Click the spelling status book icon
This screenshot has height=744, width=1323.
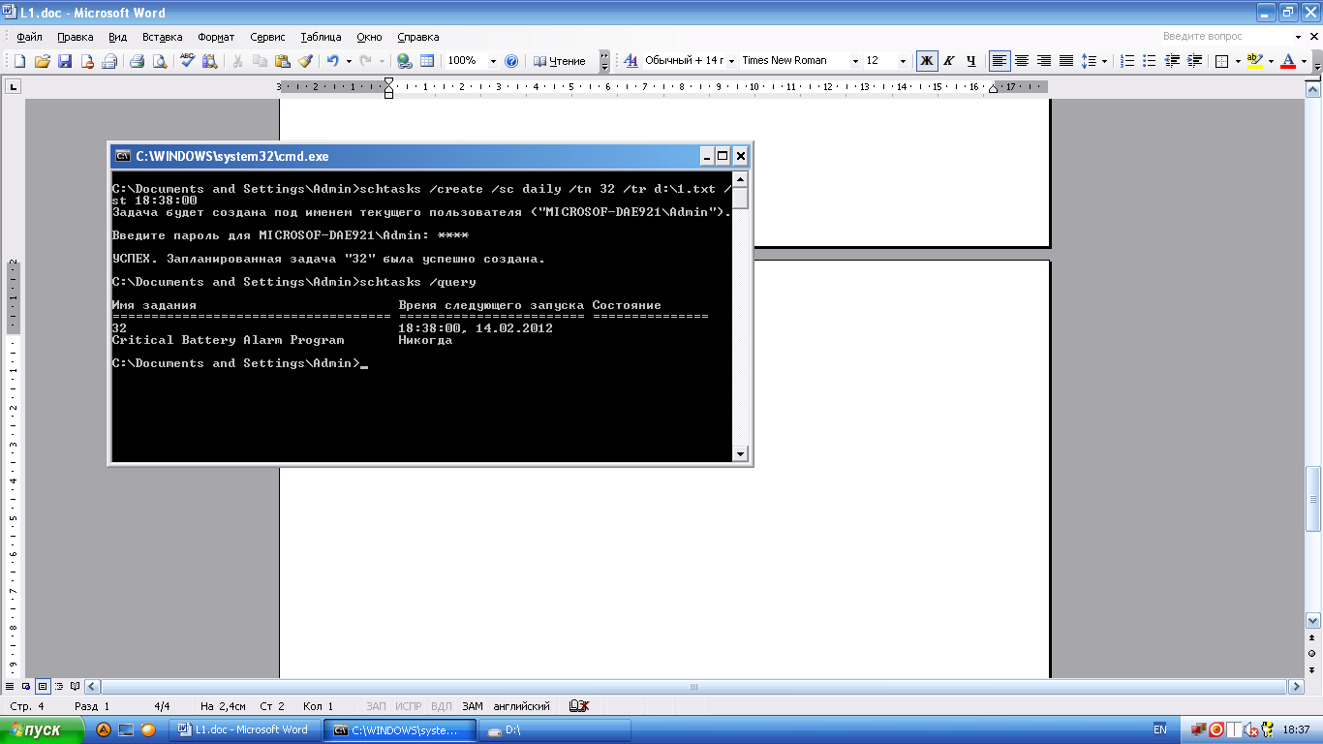[x=579, y=706]
